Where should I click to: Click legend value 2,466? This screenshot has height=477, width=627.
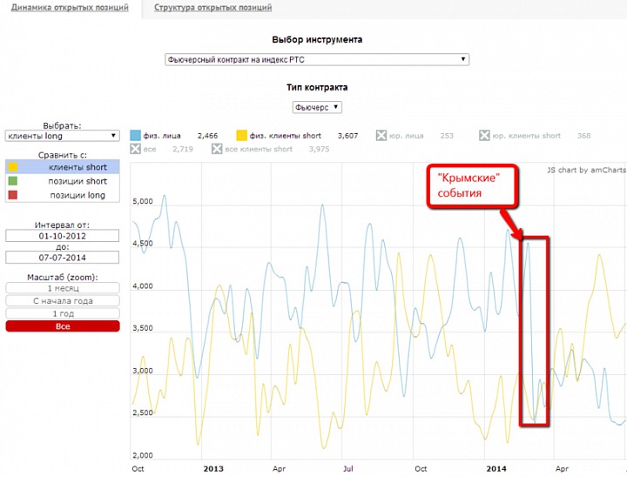[x=207, y=136]
